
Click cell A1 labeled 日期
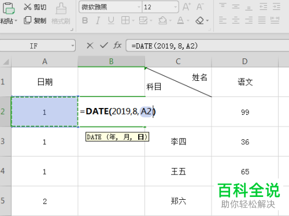pos(45,82)
